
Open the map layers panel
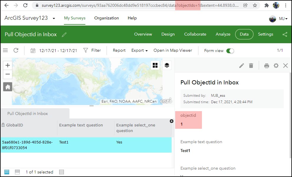(x=167, y=65)
